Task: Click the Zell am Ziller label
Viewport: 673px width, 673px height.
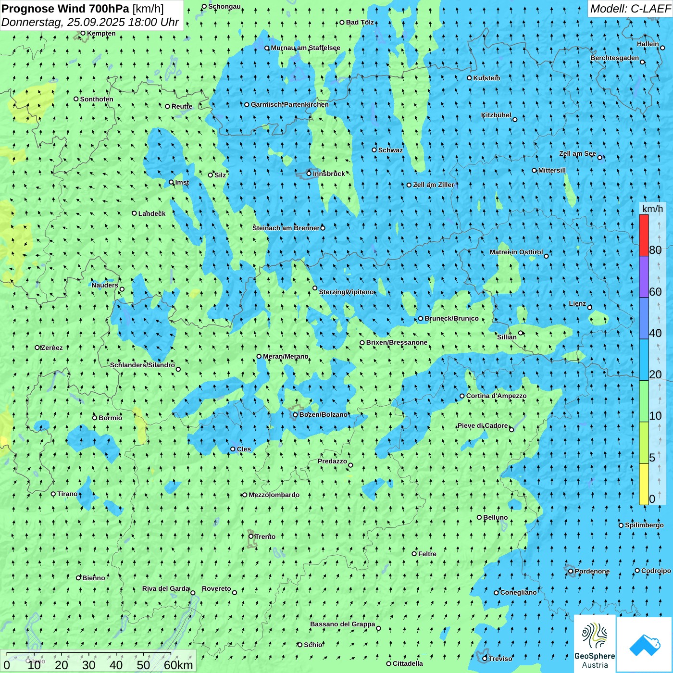Action: (433, 185)
